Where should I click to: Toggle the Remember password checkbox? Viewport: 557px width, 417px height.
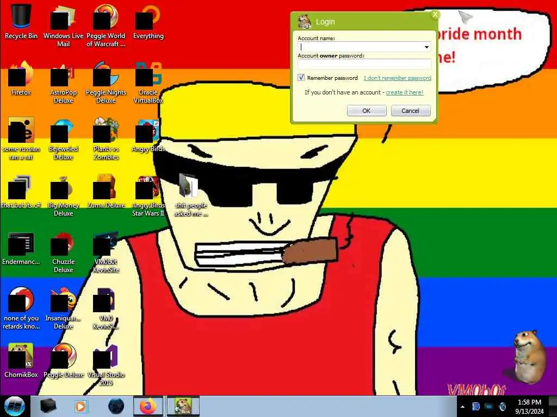coord(301,78)
